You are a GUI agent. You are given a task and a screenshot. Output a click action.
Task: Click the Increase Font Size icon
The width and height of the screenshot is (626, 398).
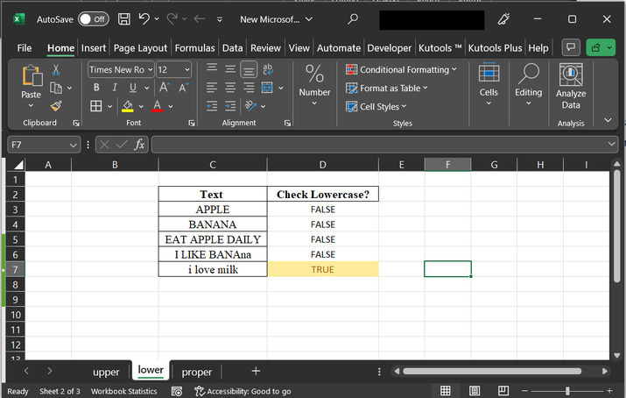(165, 88)
